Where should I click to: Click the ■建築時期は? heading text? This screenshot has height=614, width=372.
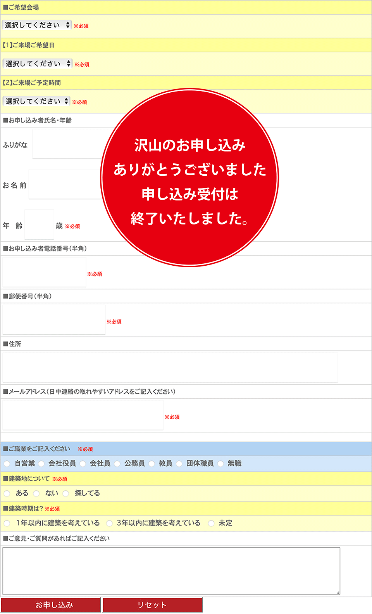[23, 508]
